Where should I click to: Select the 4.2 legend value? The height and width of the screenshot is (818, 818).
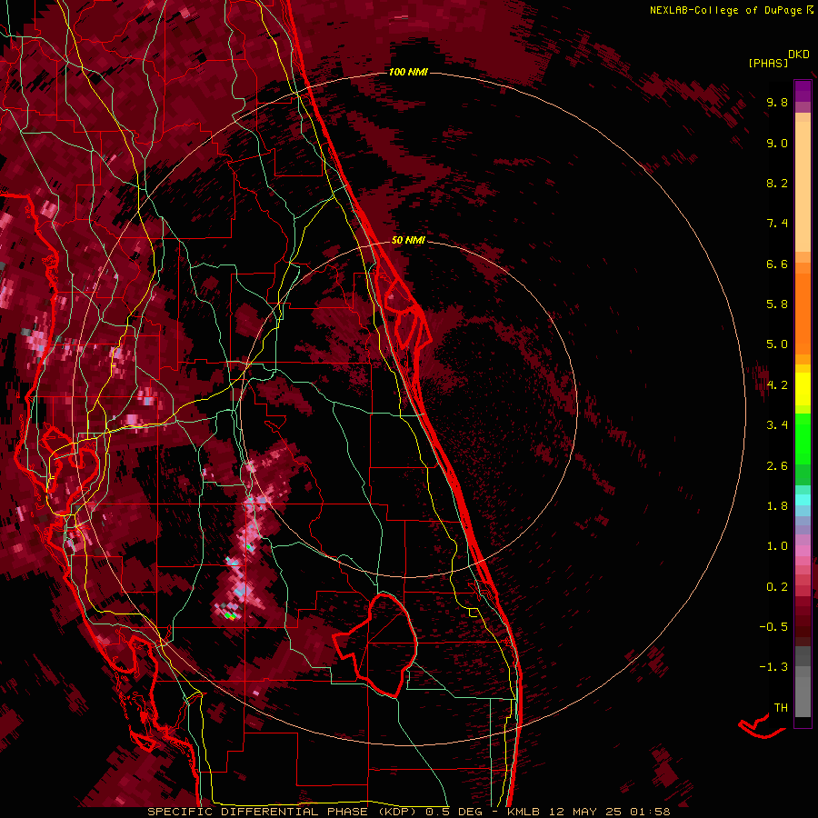click(x=777, y=385)
